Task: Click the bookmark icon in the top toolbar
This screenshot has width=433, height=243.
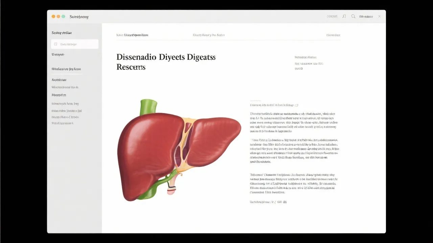Action: point(344,16)
